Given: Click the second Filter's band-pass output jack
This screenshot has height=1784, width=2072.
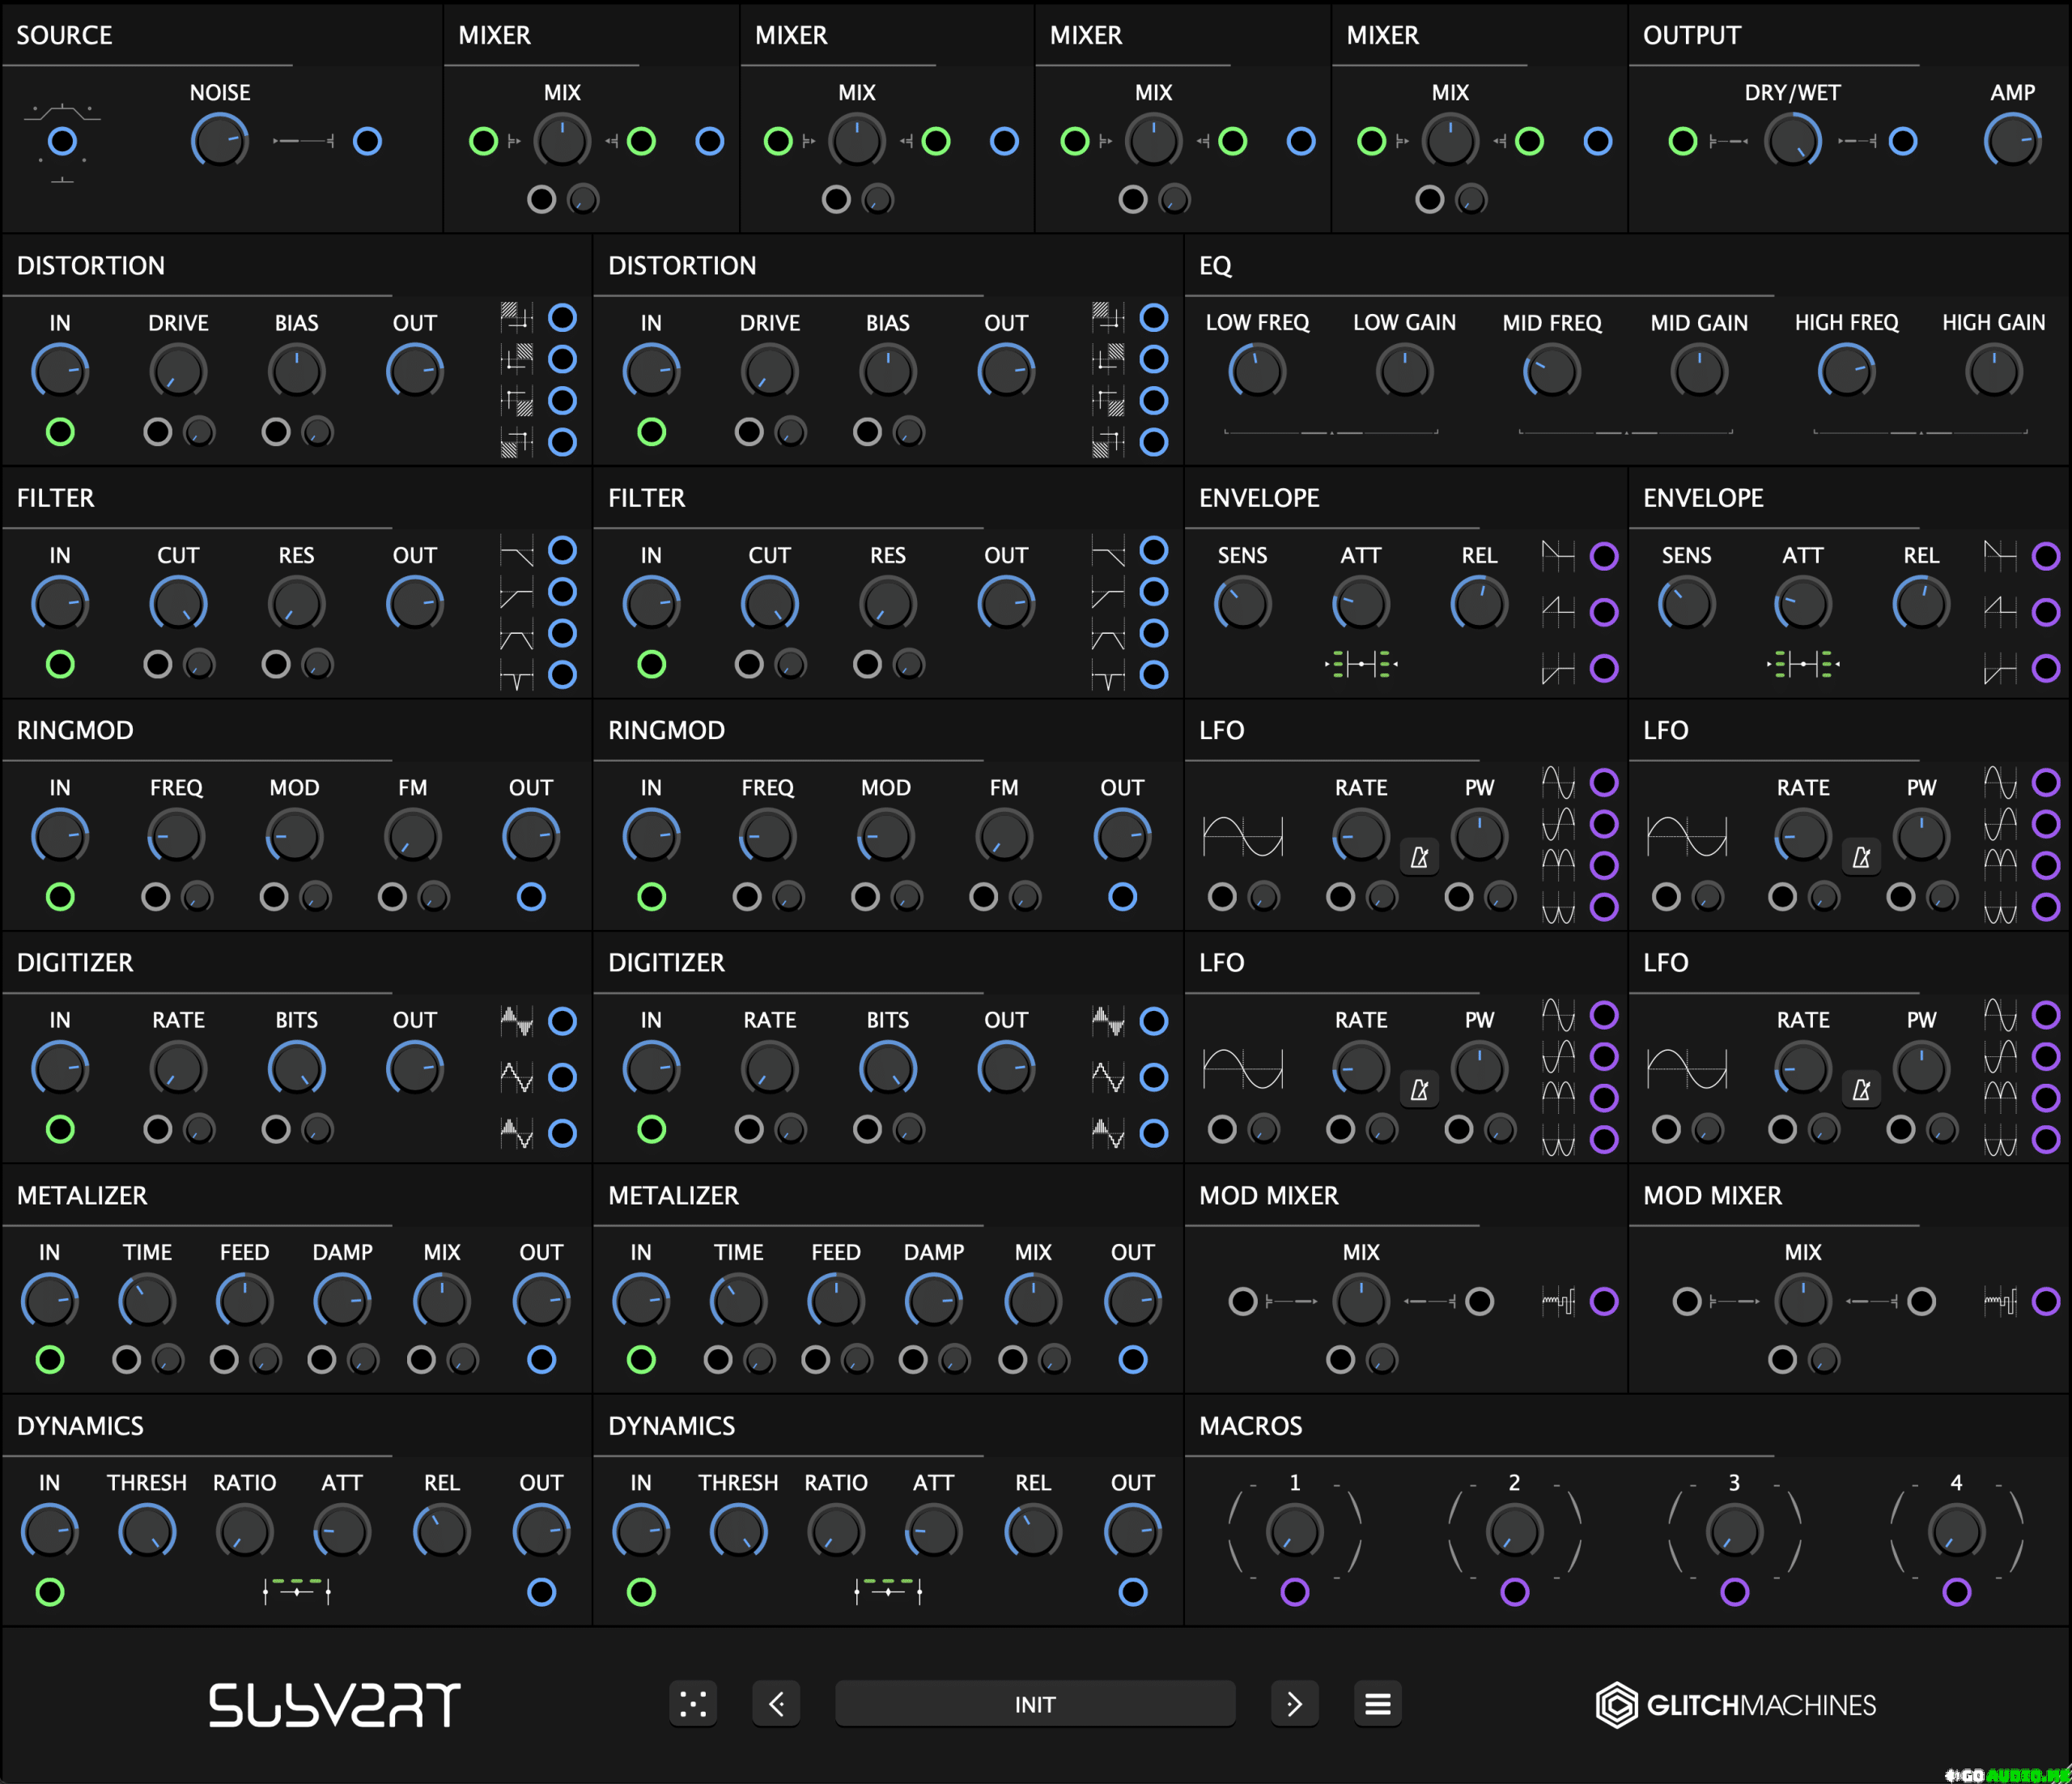Looking at the screenshot, I should pos(1153,633).
